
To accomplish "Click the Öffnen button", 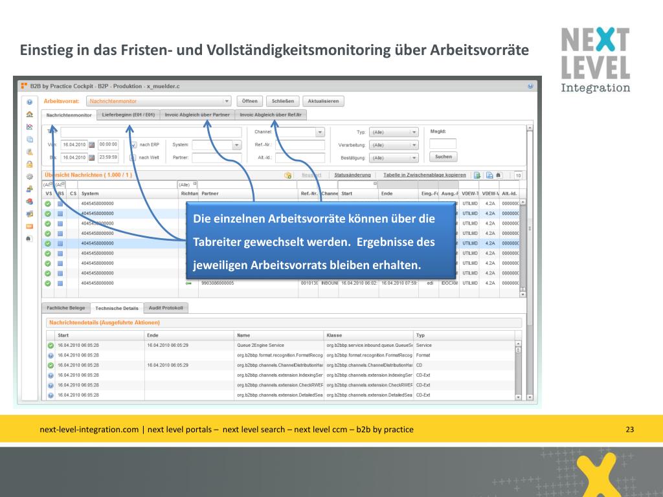I will click(250, 101).
